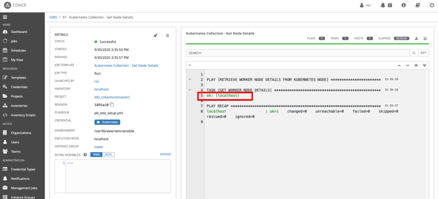
Task: Switch extra variables to JSON
Action: tap(108, 154)
